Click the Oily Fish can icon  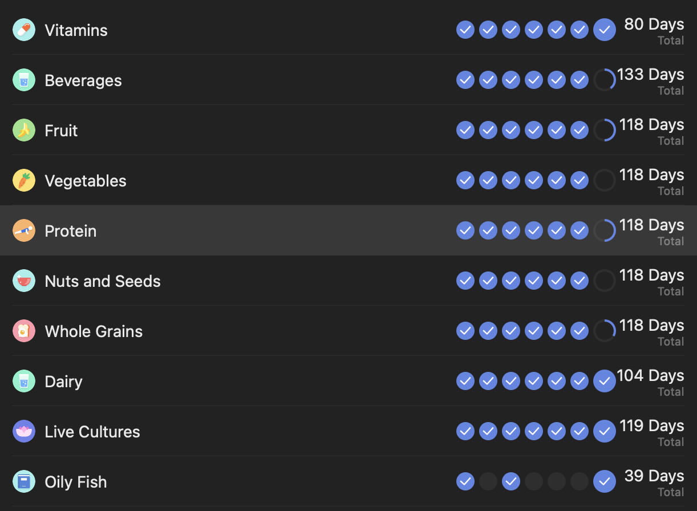(x=24, y=481)
